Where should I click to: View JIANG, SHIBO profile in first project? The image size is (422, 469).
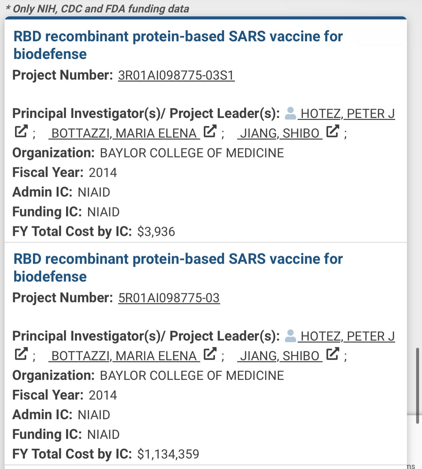(x=280, y=133)
